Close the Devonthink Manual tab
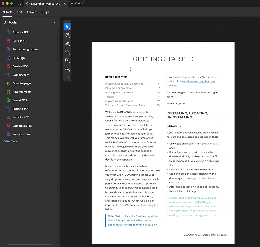 [65, 4]
